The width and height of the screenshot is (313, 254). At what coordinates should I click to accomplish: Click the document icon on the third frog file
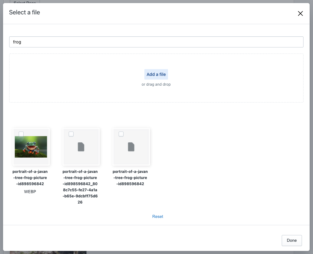tap(131, 147)
